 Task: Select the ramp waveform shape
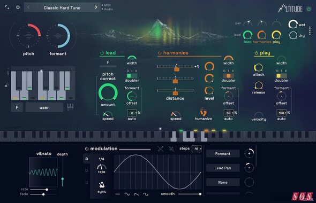tap(137, 194)
